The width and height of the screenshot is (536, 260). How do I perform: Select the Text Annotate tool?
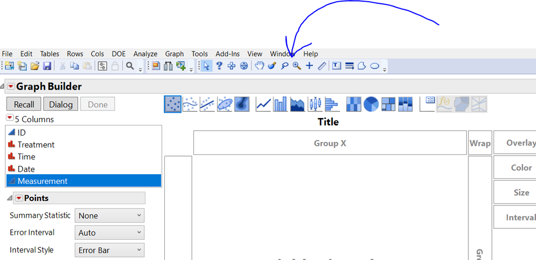[337, 66]
